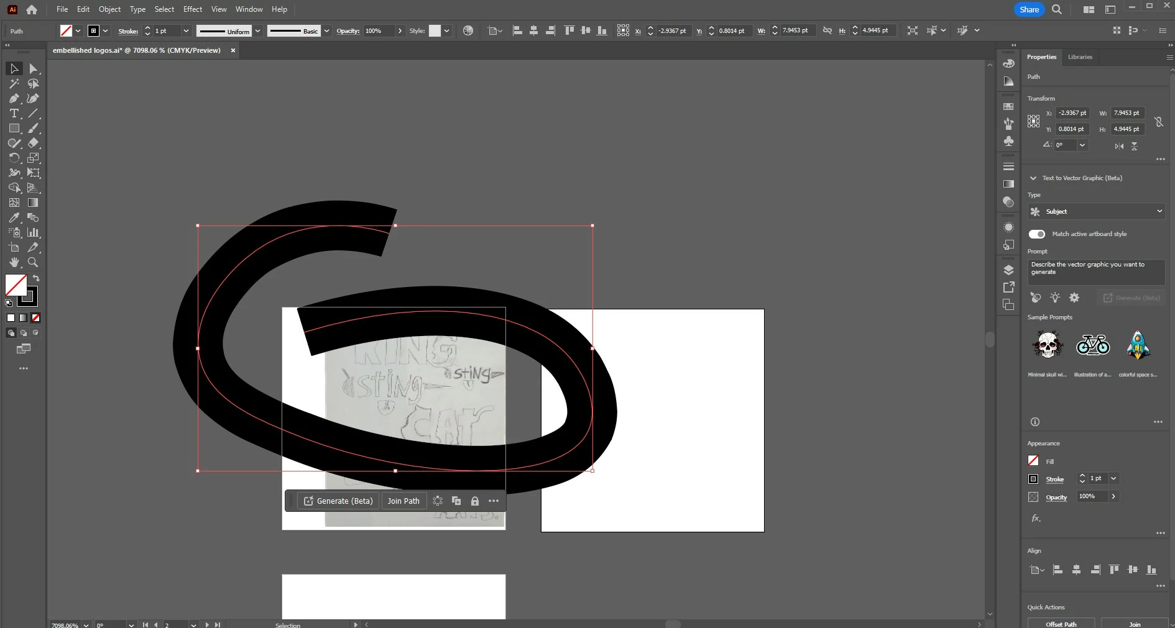The width and height of the screenshot is (1175, 628).
Task: Click the Join quick action button
Action: coord(1135,623)
